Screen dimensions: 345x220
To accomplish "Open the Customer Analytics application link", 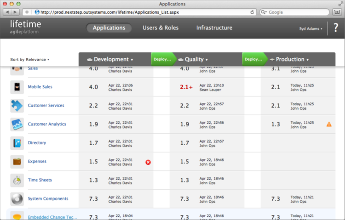I will coord(47,124).
